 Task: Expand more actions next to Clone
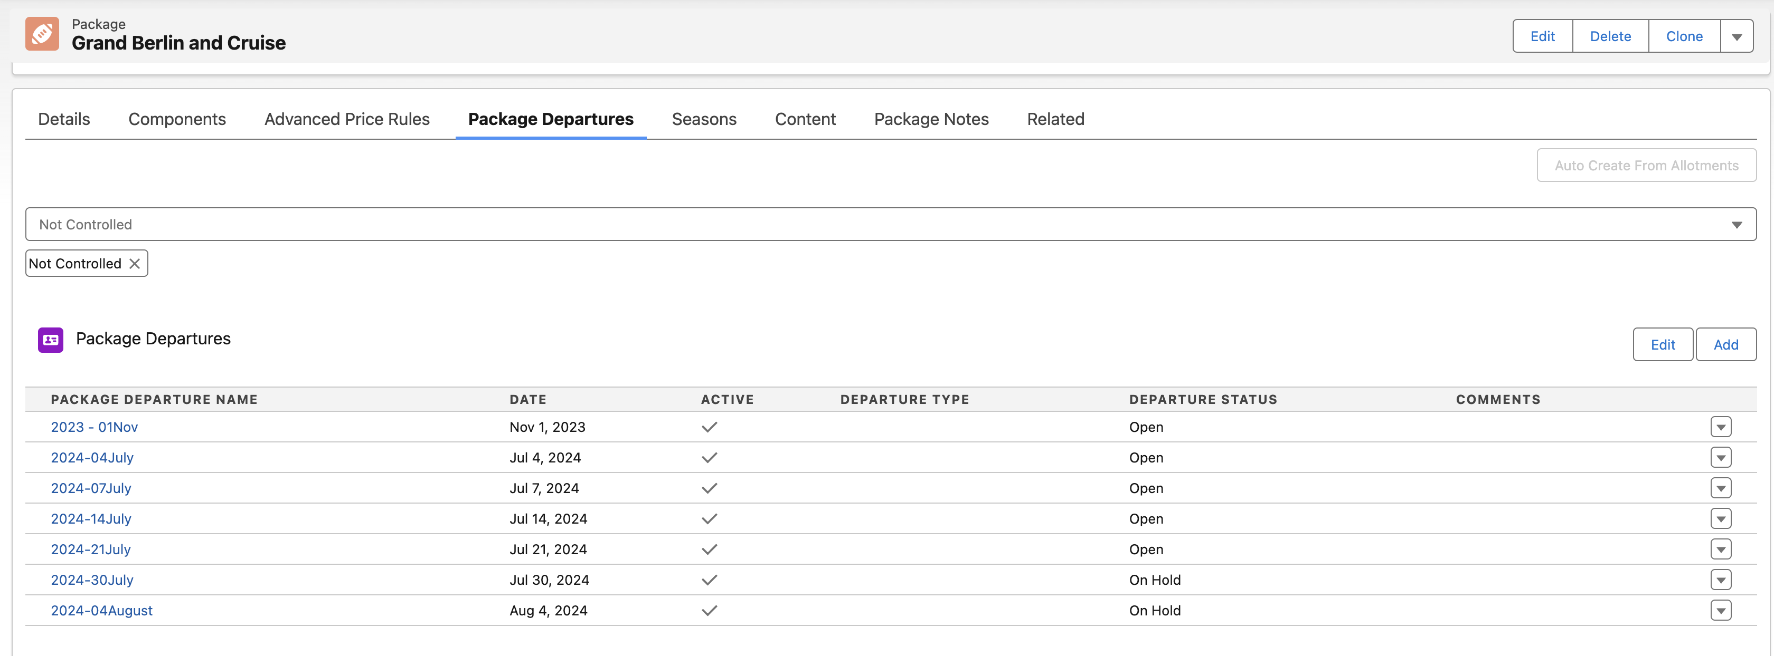1736,36
